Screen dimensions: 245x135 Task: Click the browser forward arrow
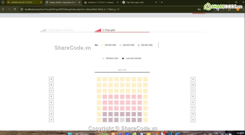pyautogui.click(x=9, y=9)
